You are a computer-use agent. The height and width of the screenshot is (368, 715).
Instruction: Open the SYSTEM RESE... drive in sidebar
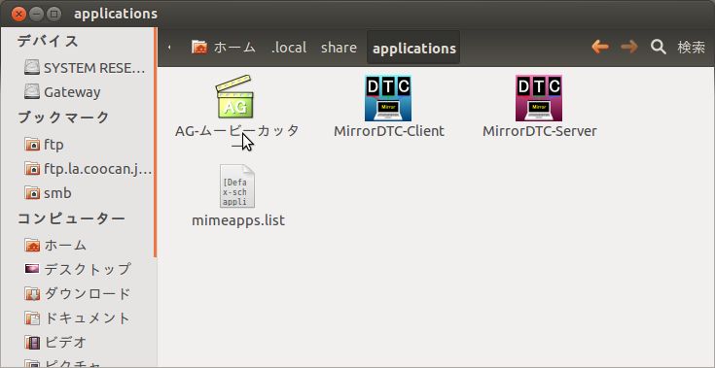(x=86, y=68)
